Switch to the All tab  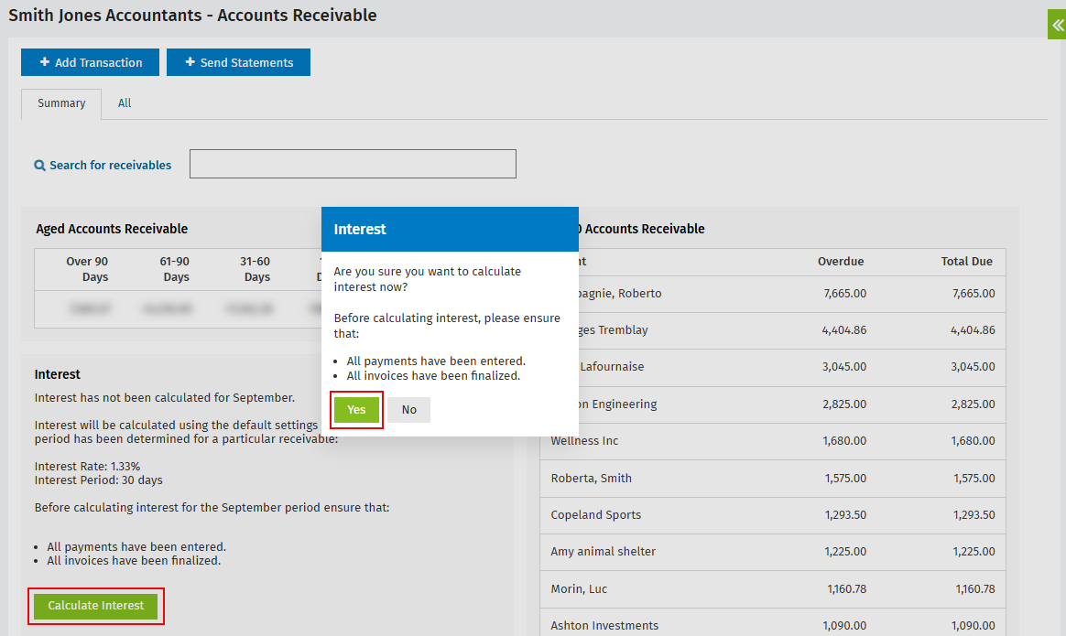point(125,103)
